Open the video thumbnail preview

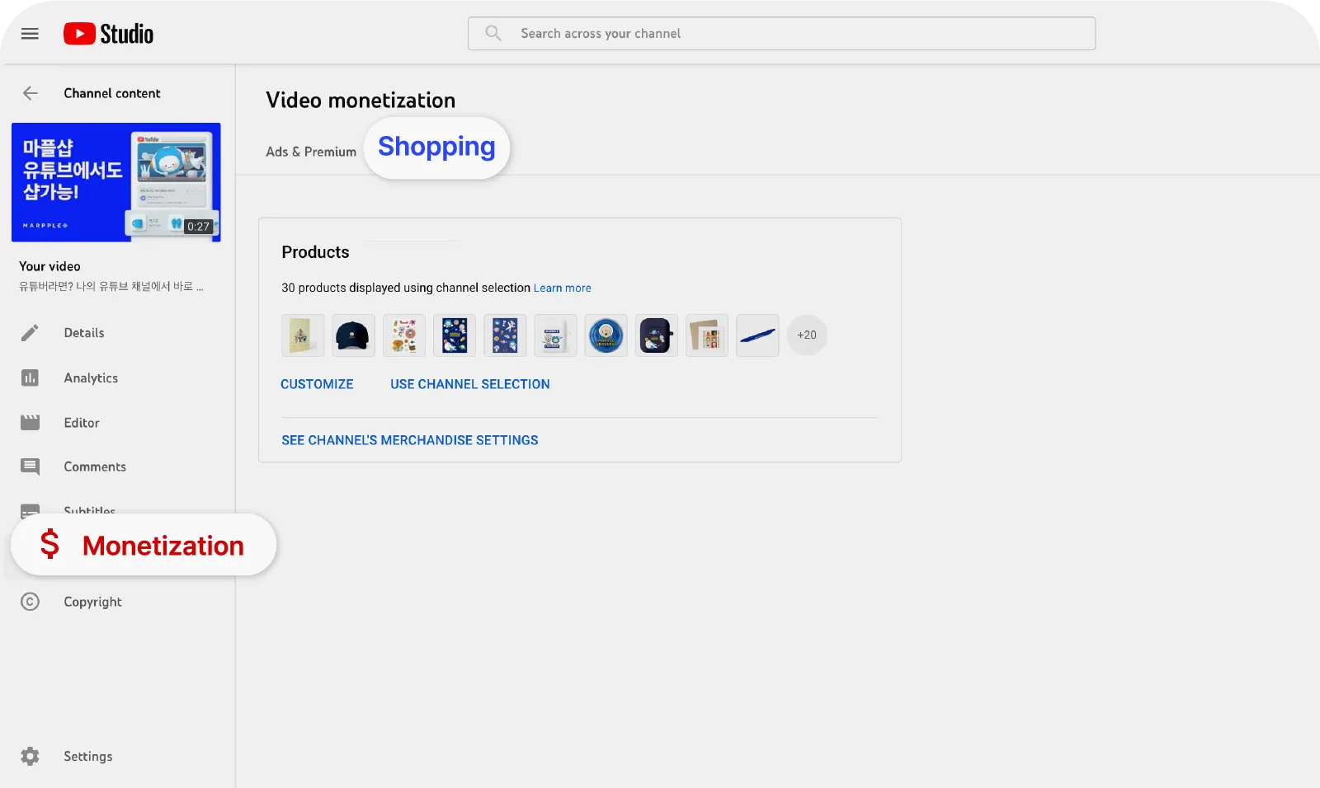[116, 182]
